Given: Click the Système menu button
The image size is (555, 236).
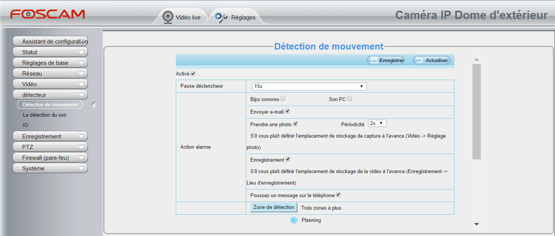Looking at the screenshot, I should pyautogui.click(x=50, y=169).
